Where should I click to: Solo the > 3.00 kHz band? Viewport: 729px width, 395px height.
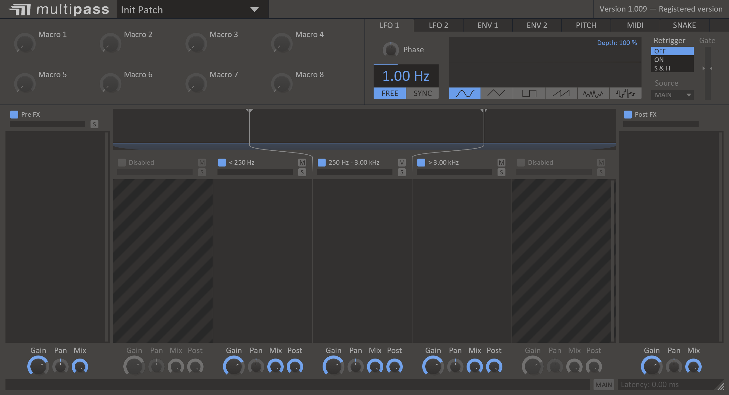tap(501, 172)
